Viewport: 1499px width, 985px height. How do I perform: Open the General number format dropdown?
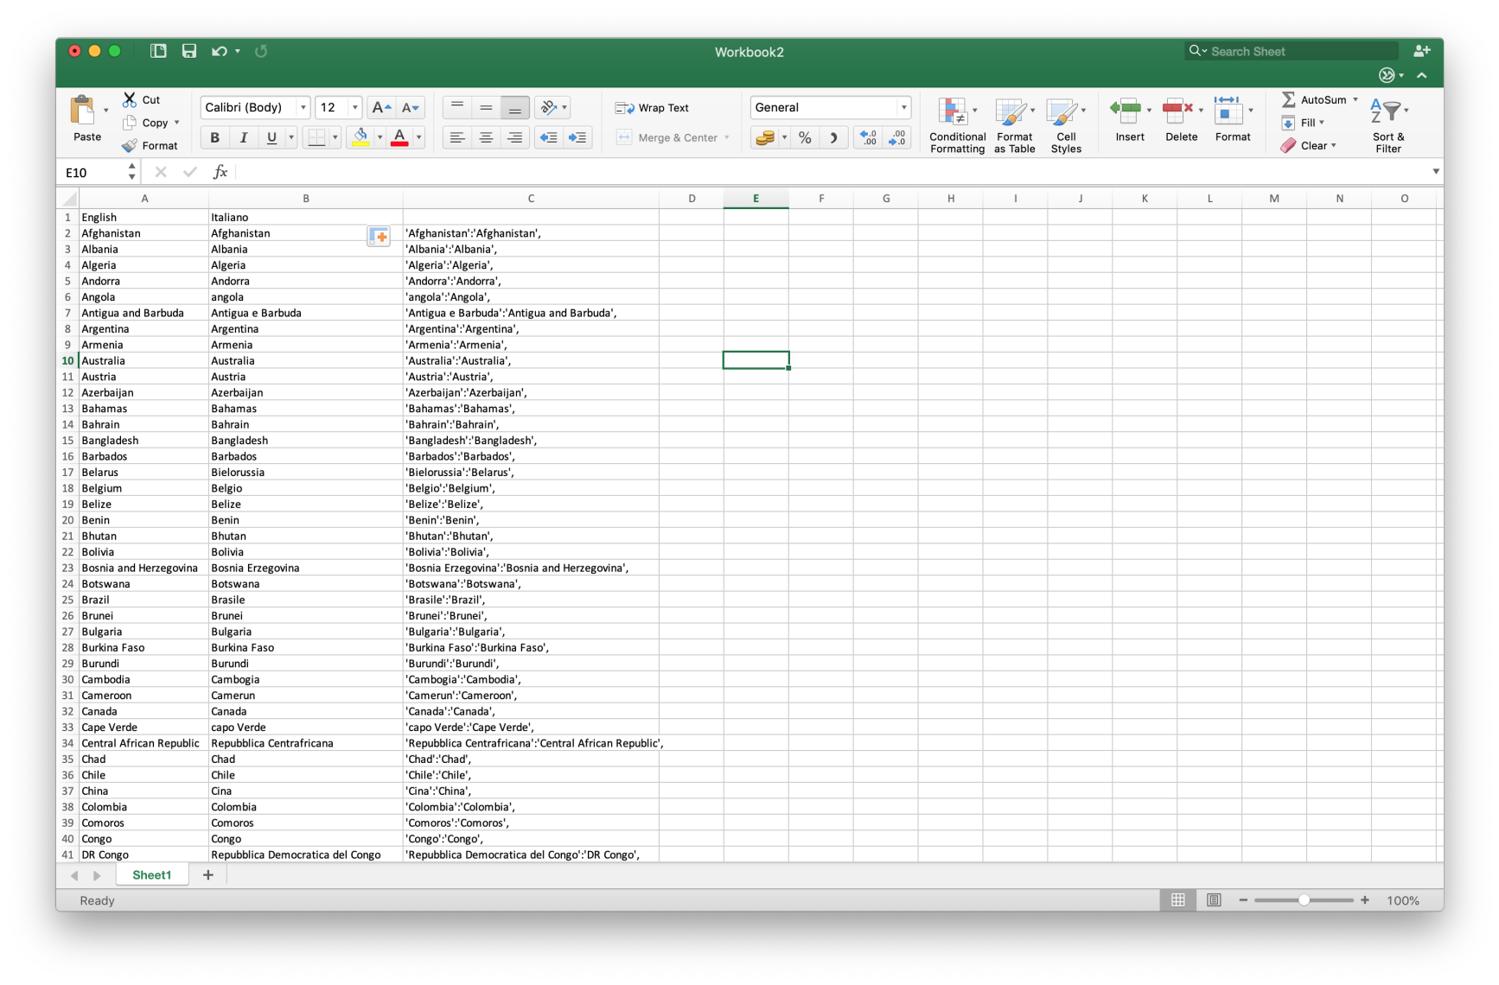pyautogui.click(x=903, y=107)
